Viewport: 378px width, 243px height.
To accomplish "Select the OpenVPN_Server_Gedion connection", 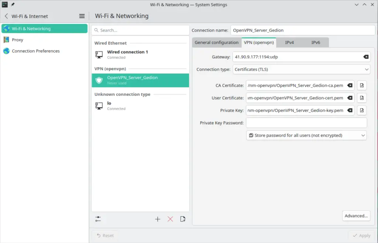I will (140, 80).
